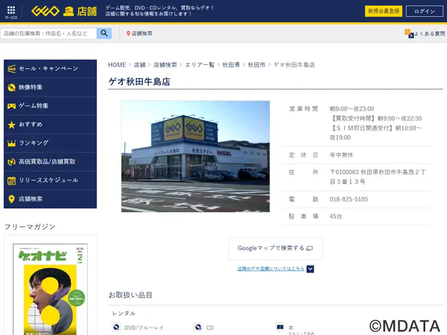Click the gamepad icon for ゲーム特集

(x=11, y=106)
